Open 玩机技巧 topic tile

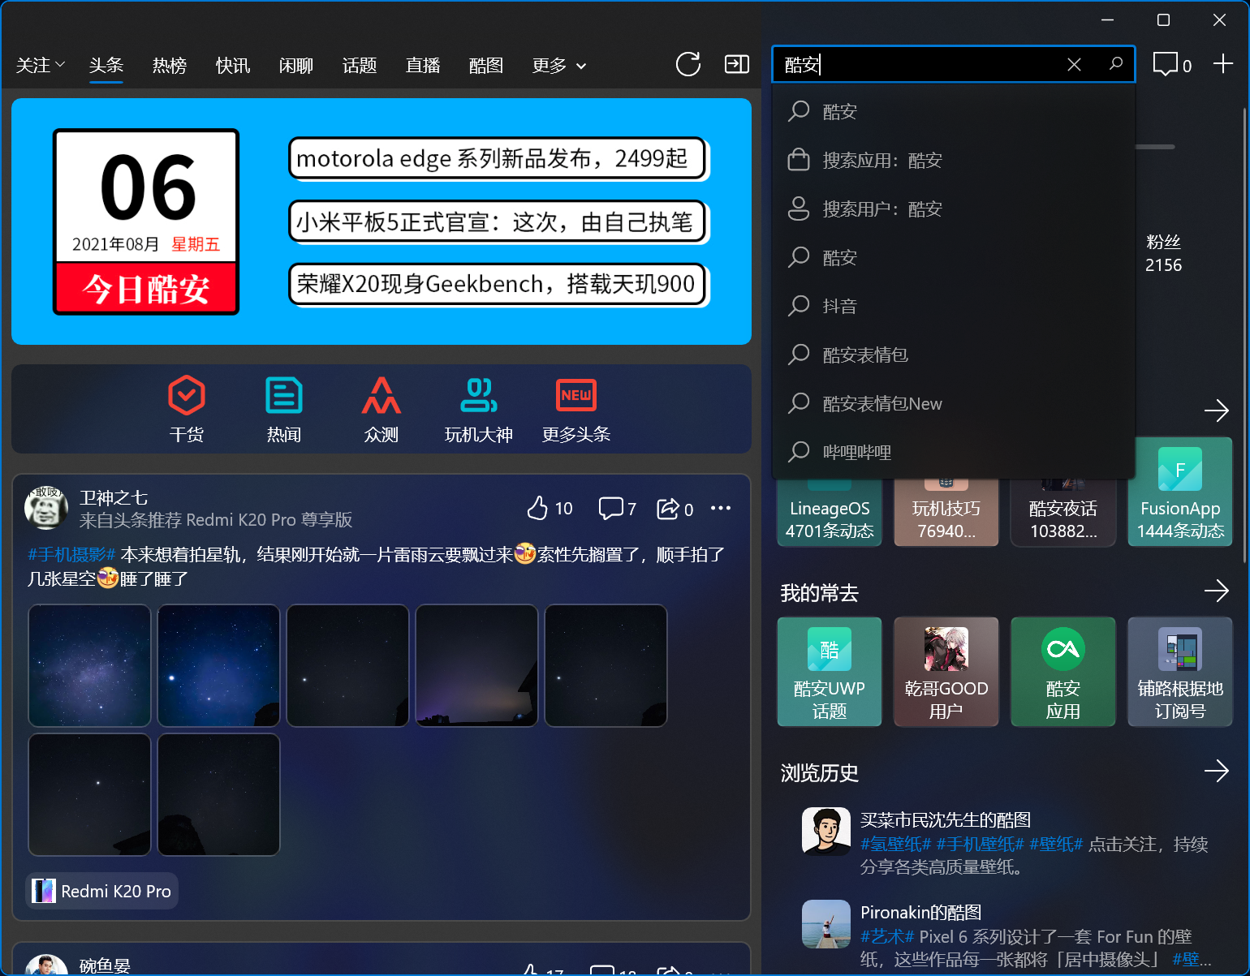click(946, 512)
